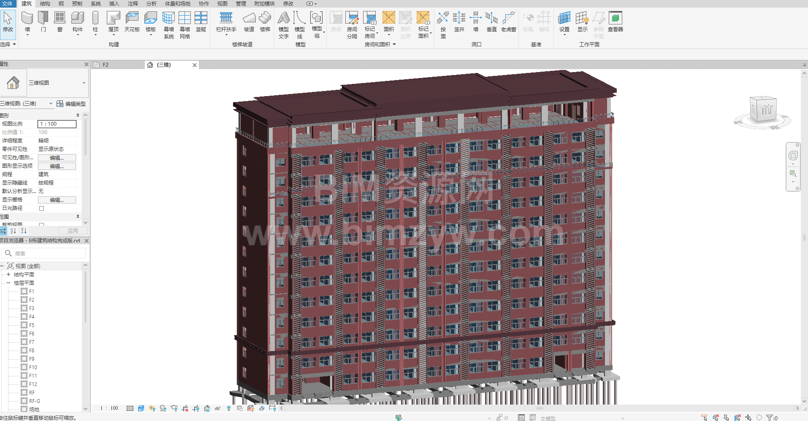Open the 注释 ribbon tab
Image resolution: width=808 pixels, height=421 pixels.
tap(133, 3)
